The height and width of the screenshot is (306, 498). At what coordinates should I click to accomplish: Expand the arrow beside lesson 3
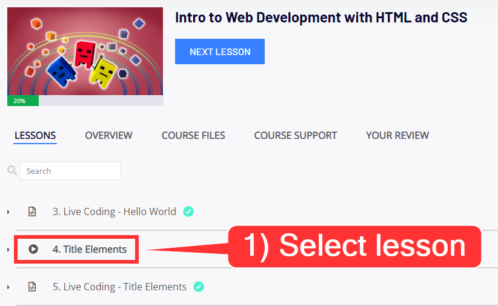click(x=8, y=212)
